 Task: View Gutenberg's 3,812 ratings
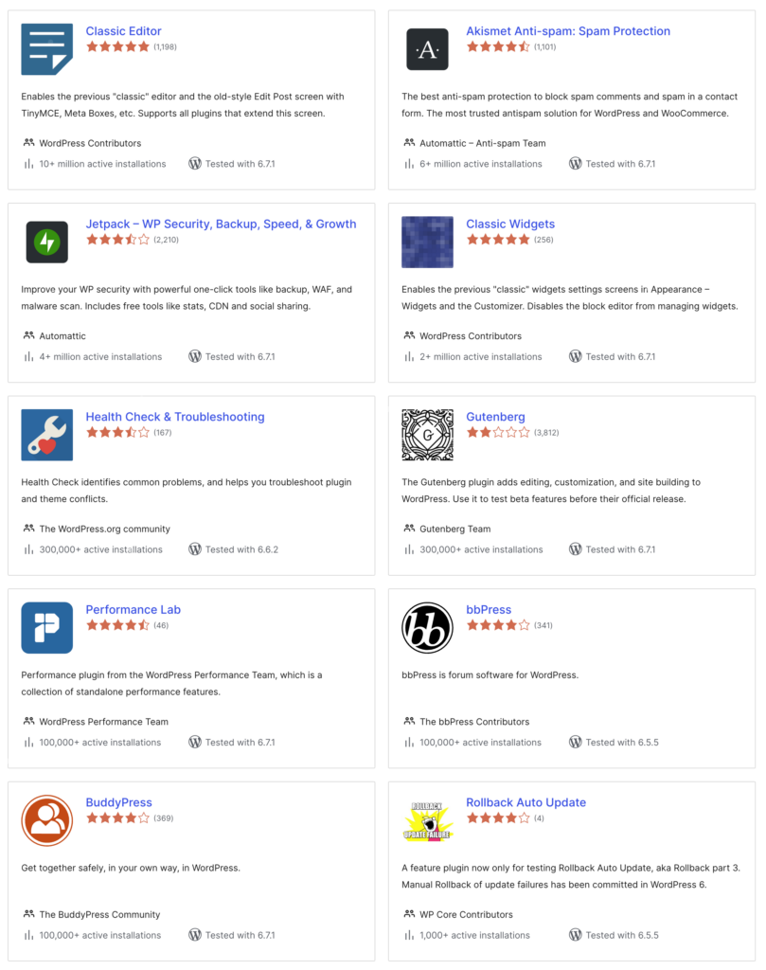544,433
